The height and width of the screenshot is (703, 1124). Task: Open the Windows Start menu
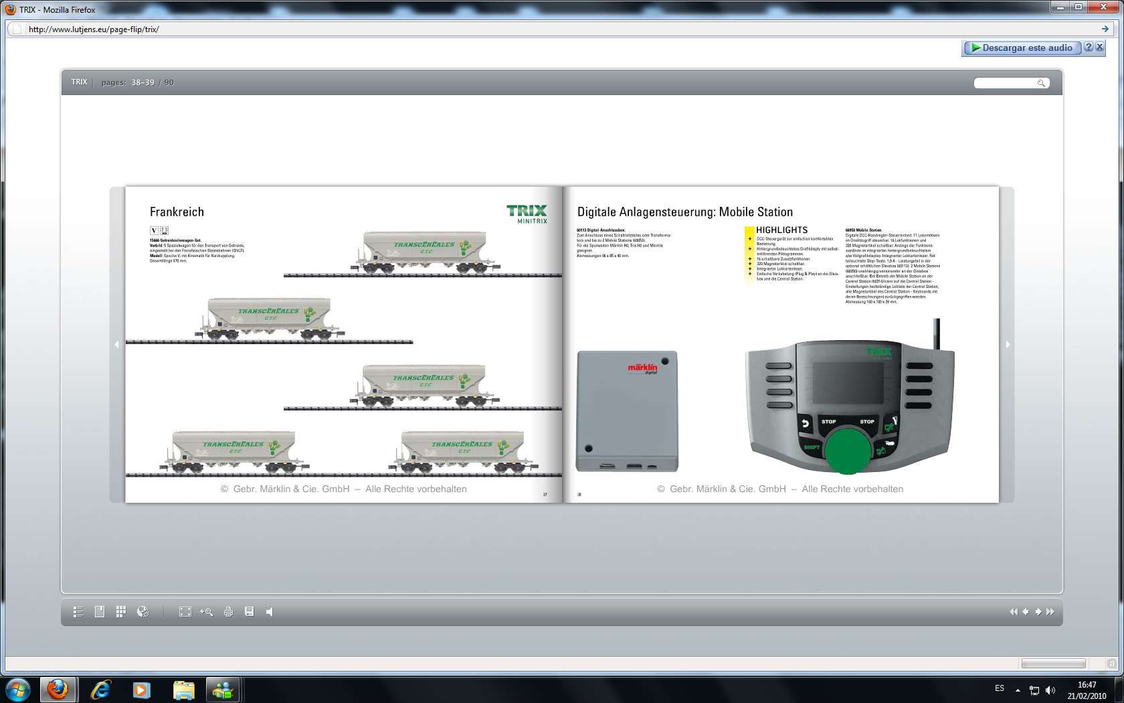pos(18,690)
